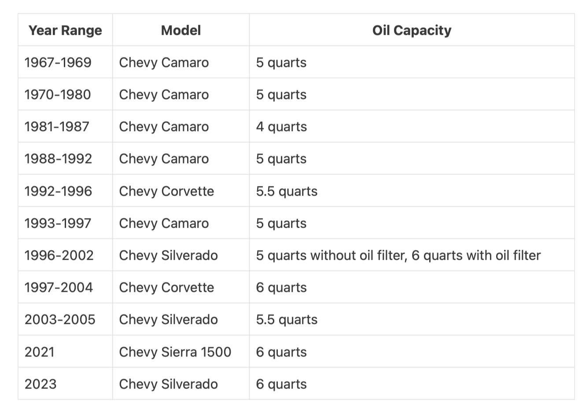Click the oil filter capacity text
The height and width of the screenshot is (413, 582).
coord(398,255)
